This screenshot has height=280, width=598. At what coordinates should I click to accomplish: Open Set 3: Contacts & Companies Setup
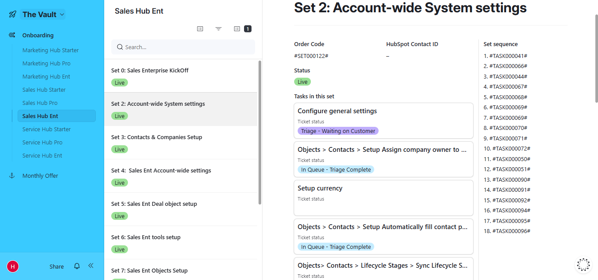click(x=181, y=143)
